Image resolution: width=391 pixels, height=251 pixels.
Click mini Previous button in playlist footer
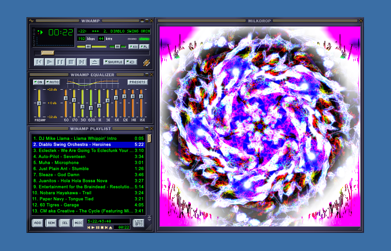(x=88, y=228)
